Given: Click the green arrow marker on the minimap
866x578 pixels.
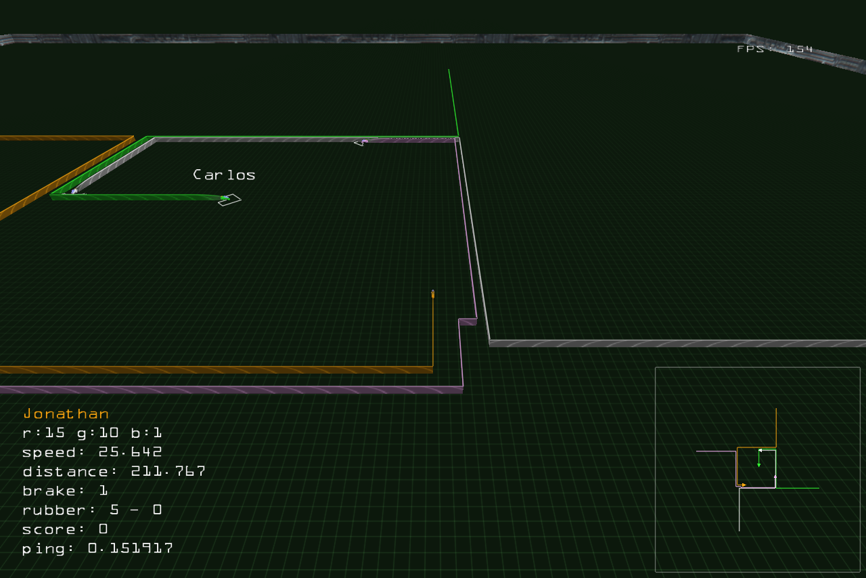Looking at the screenshot, I should pos(758,465).
